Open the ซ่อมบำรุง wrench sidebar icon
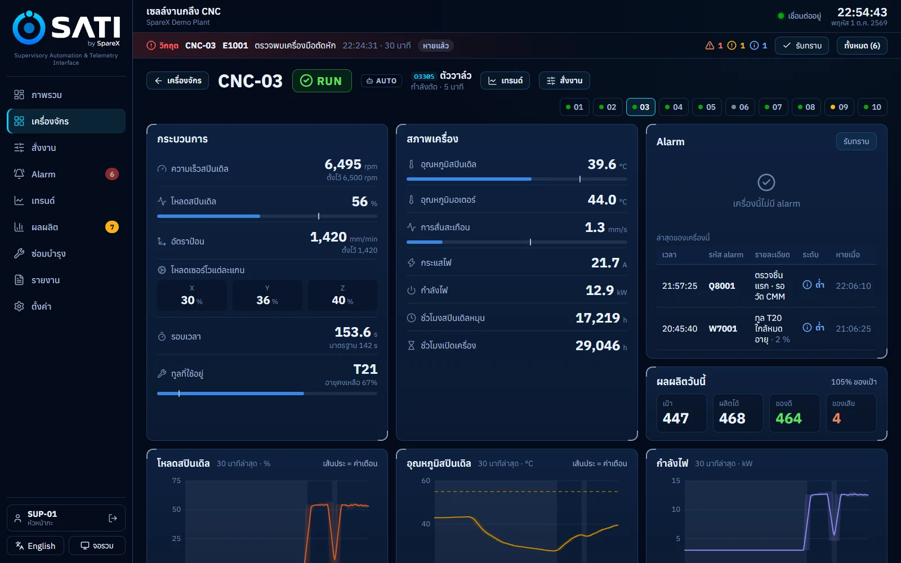Screen dimensions: 901x563 tap(19, 253)
